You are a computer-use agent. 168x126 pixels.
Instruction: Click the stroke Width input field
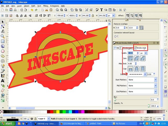pos(132,53)
